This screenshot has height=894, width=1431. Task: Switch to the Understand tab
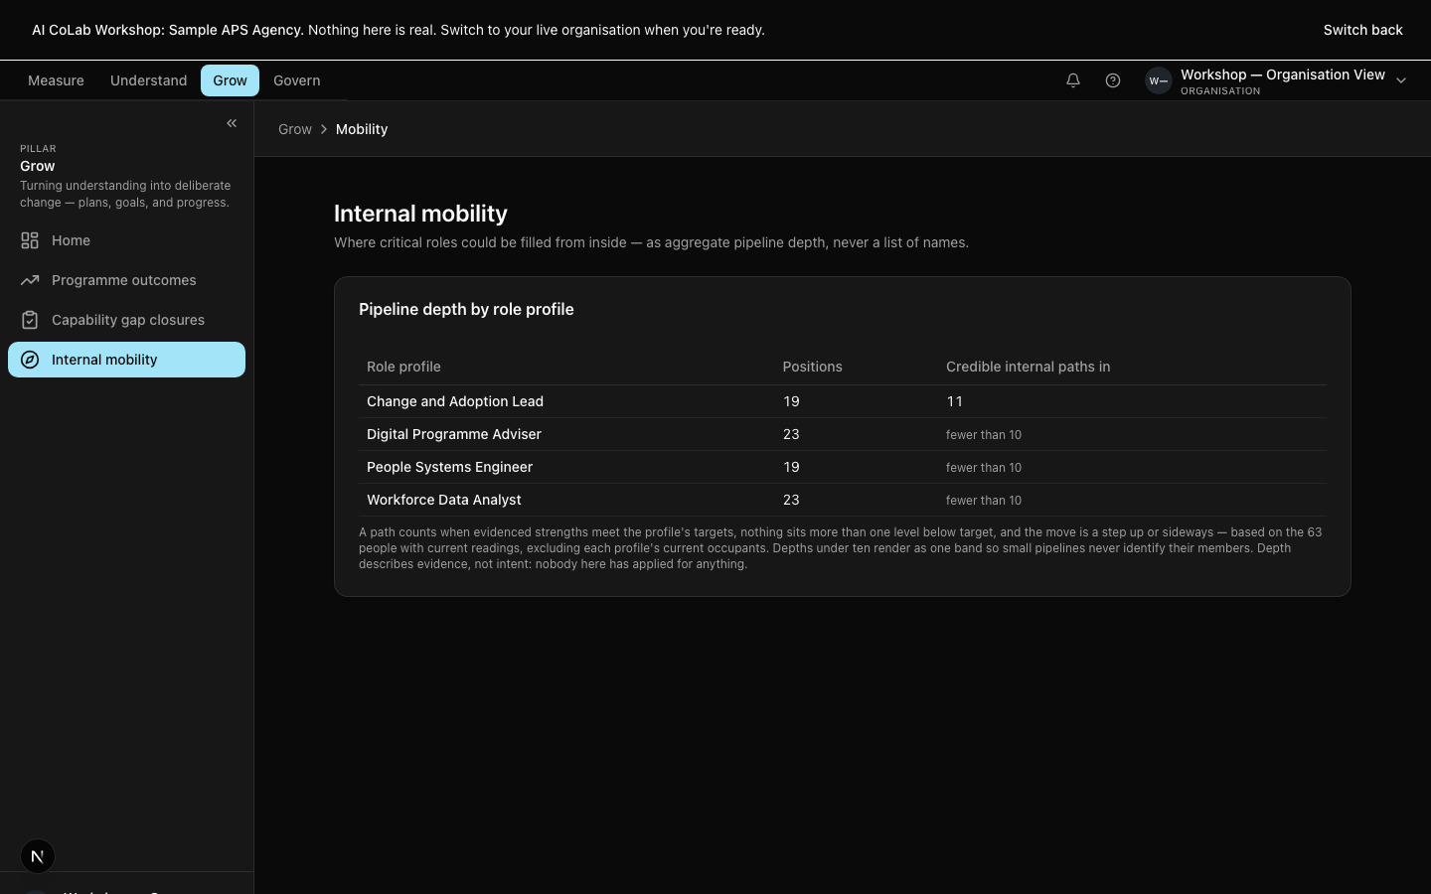pos(148,80)
